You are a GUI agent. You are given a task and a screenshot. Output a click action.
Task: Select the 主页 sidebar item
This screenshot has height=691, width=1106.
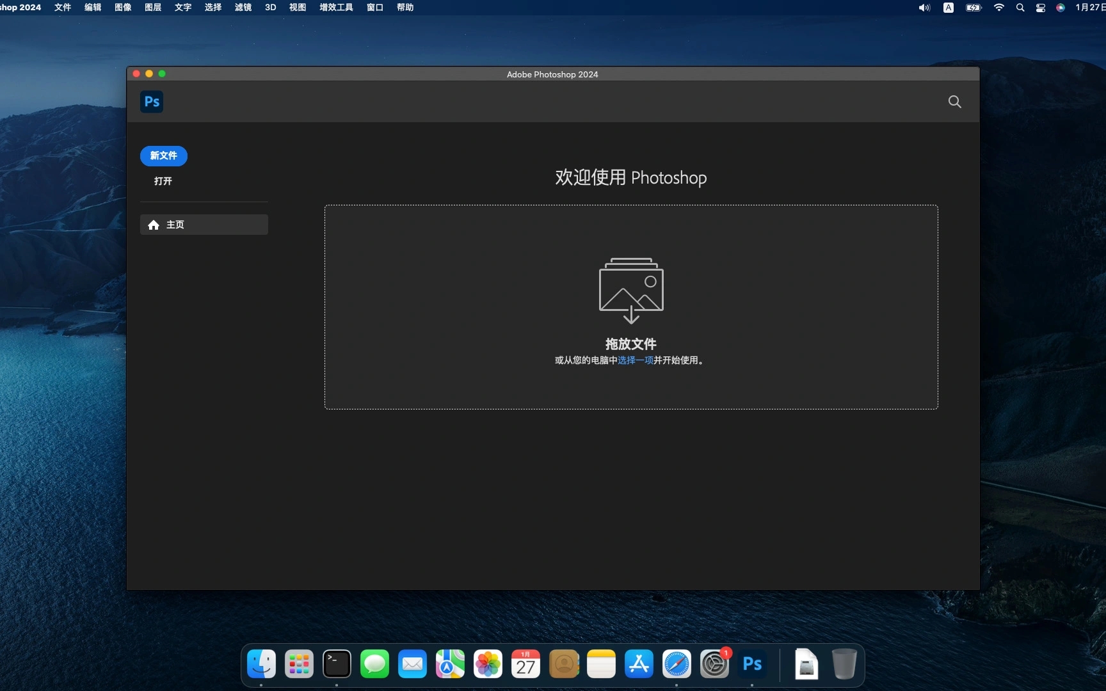(204, 225)
